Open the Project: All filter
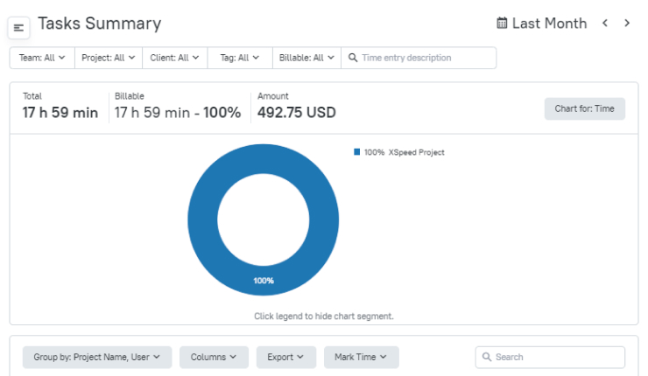 (x=109, y=58)
